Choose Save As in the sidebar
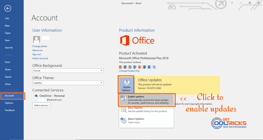 click(9, 48)
